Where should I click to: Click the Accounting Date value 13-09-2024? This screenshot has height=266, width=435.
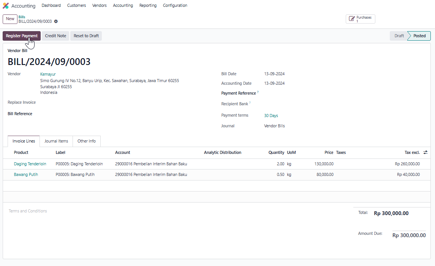[x=274, y=83]
